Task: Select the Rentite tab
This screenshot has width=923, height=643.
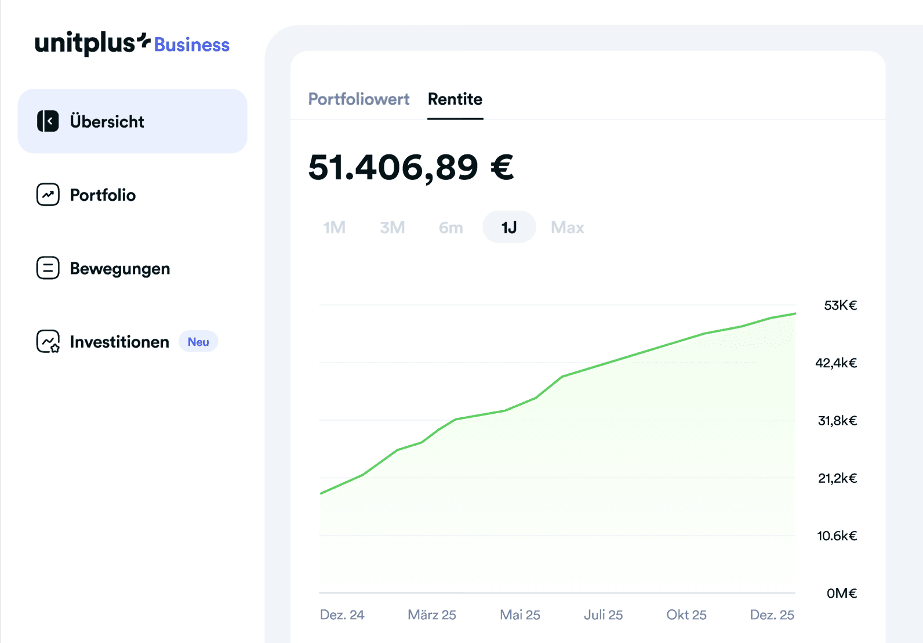Action: point(455,99)
